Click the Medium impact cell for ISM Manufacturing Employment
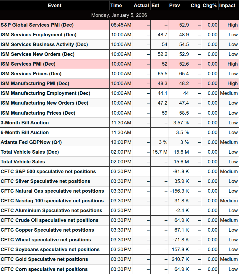This screenshot has width=244, height=278. [229, 93]
